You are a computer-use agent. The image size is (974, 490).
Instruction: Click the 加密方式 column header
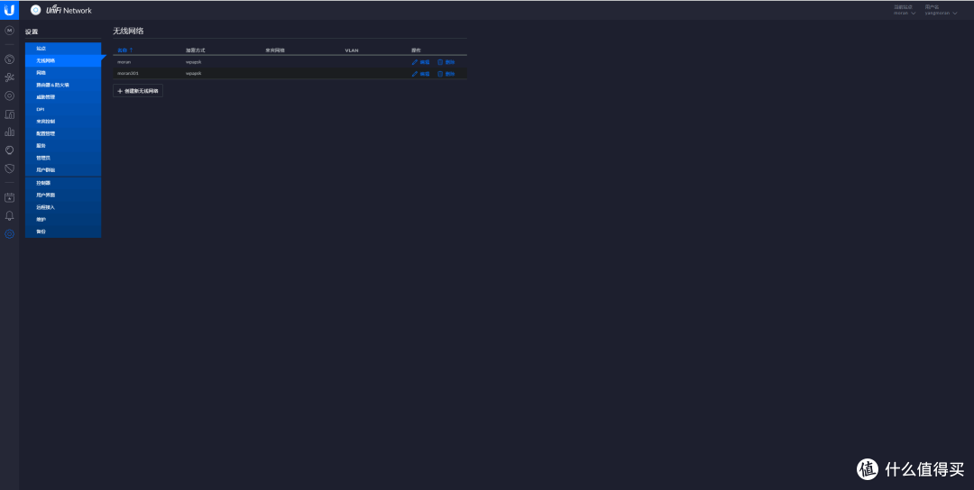point(195,50)
